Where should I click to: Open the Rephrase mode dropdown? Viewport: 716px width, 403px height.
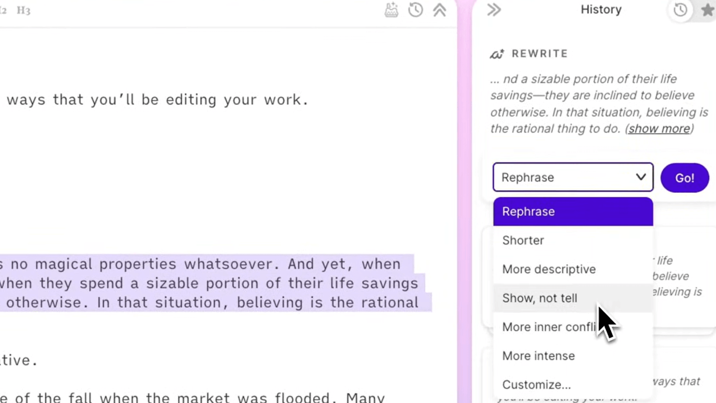coord(573,177)
